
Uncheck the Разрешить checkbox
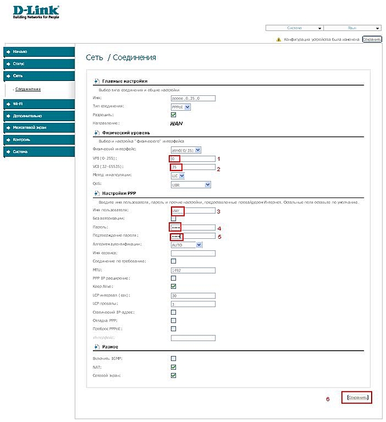(x=173, y=115)
